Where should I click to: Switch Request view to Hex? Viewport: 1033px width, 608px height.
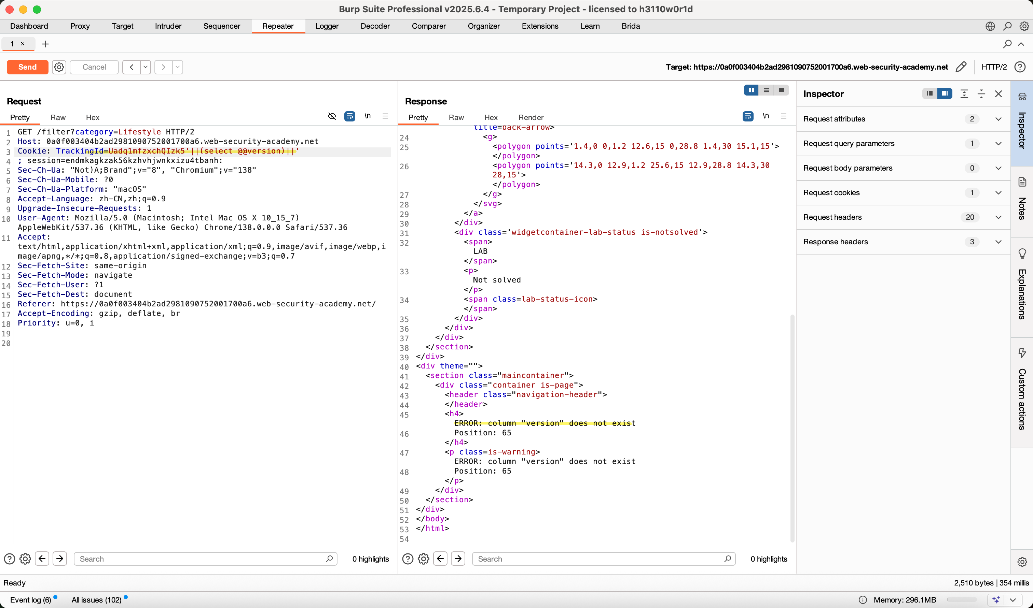[93, 118]
